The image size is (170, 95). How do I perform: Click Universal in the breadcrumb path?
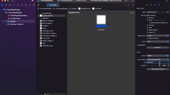pyautogui.click(x=97, y=9)
